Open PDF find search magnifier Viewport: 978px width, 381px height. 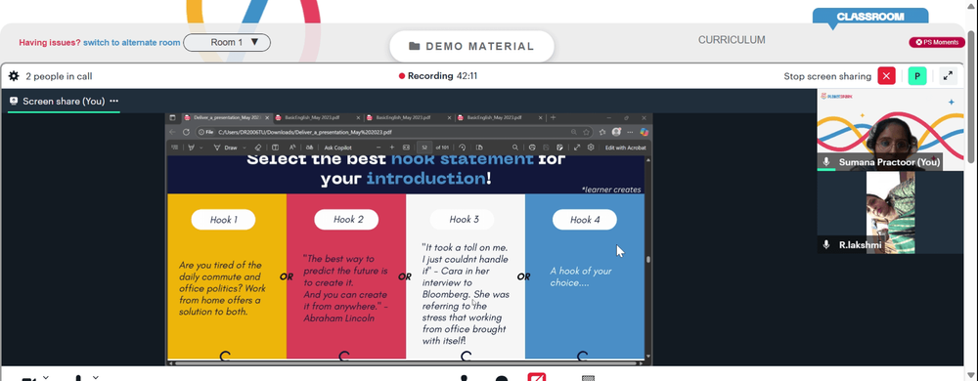click(515, 148)
